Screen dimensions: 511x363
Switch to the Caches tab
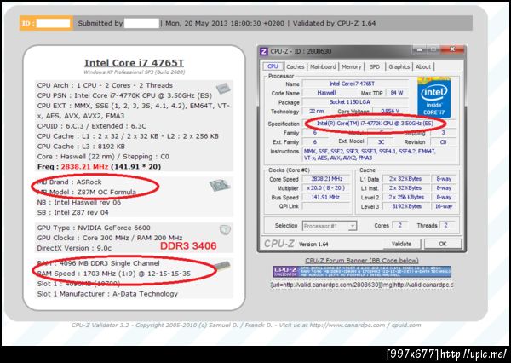point(296,66)
